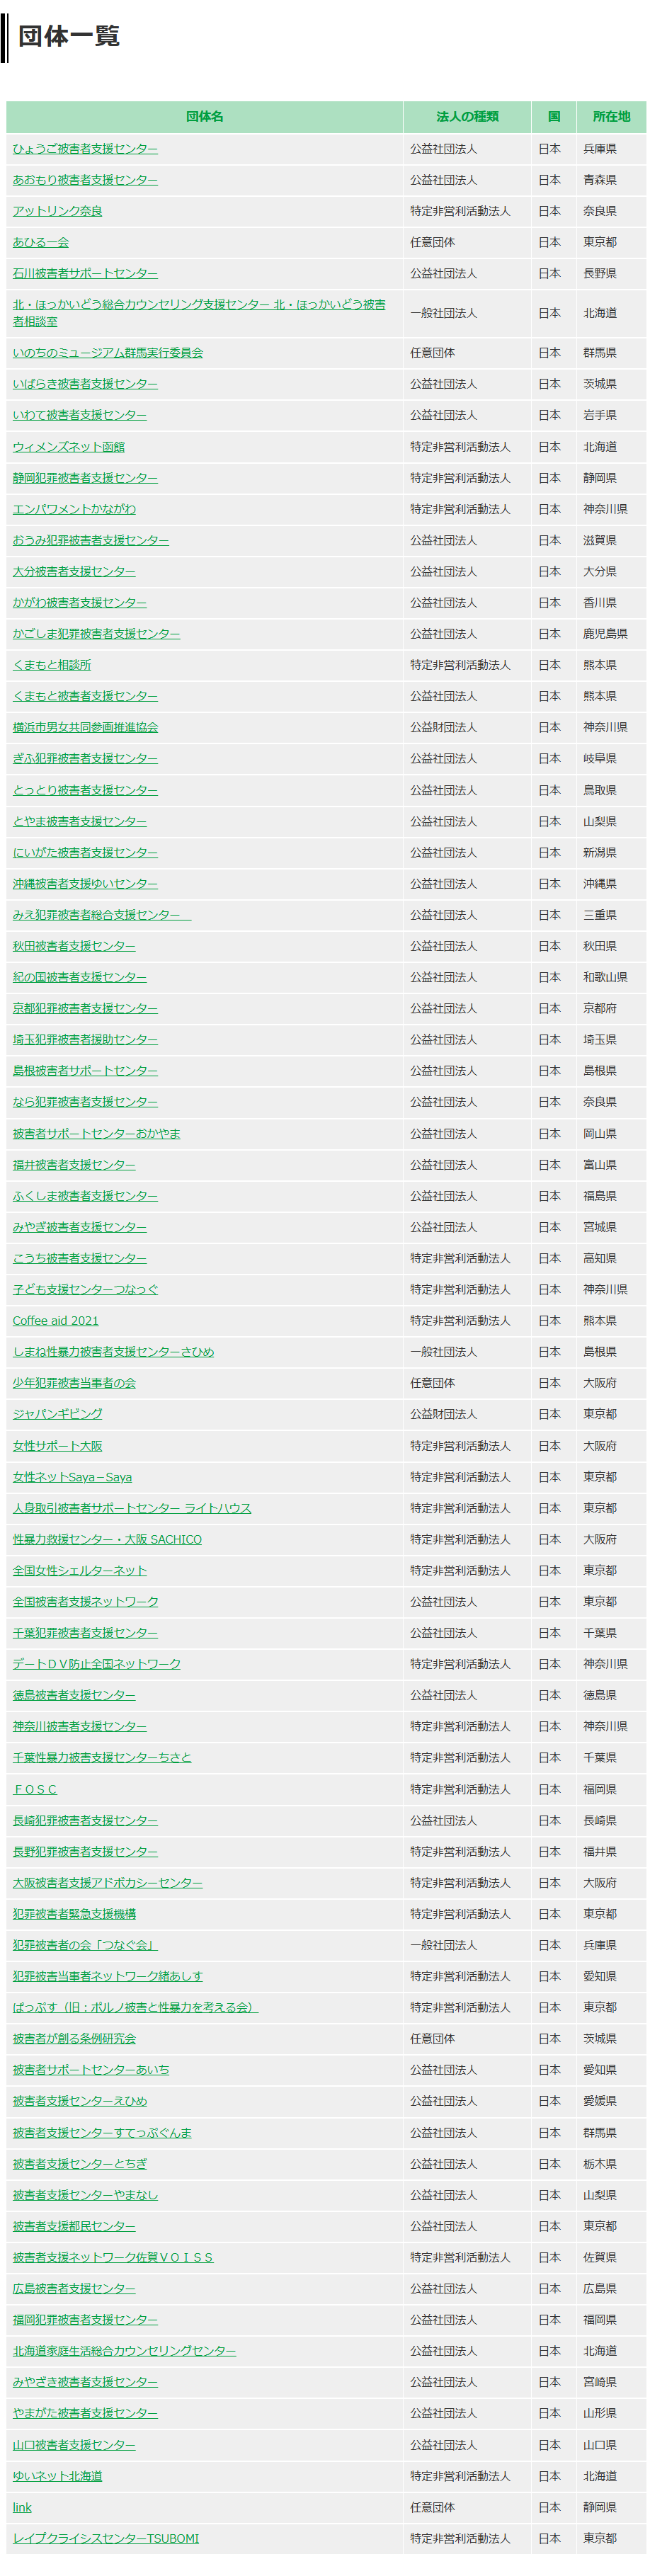Click デートDV防止全国ネットワーク link
Image resolution: width=650 pixels, height=2576 pixels.
pyautogui.click(x=97, y=1663)
